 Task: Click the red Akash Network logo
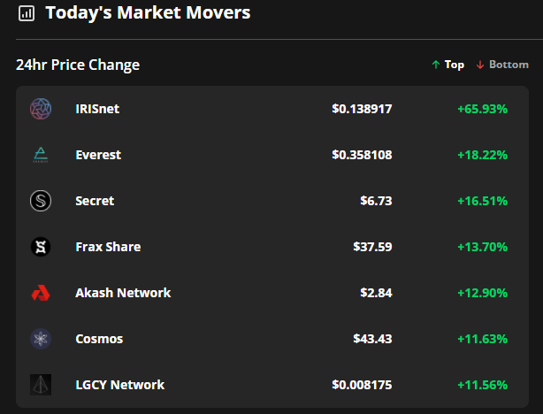(41, 293)
